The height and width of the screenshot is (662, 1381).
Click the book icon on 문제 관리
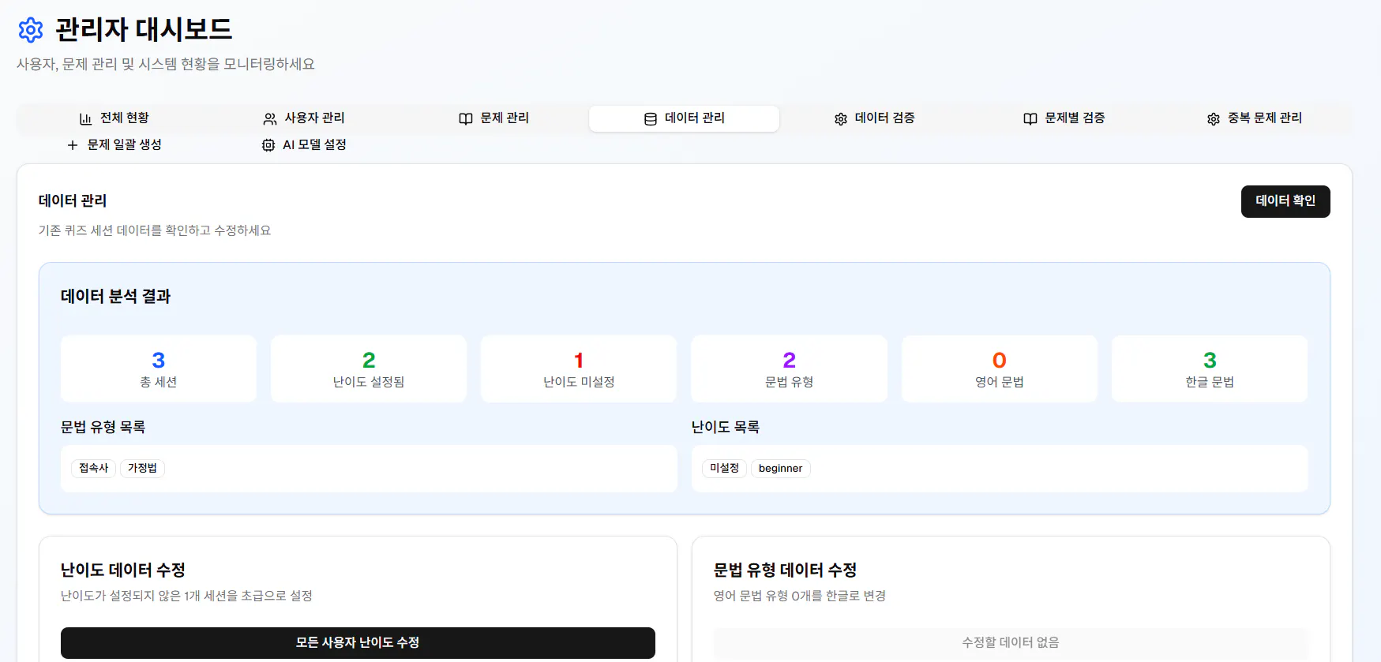(x=466, y=118)
